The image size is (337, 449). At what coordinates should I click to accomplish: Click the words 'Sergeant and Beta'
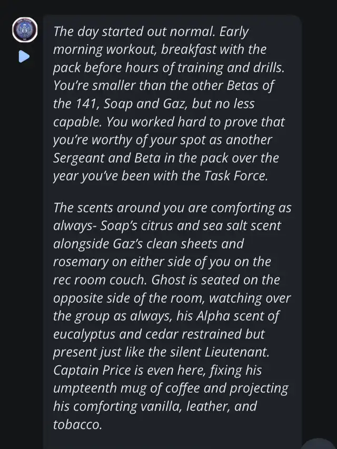point(106,158)
